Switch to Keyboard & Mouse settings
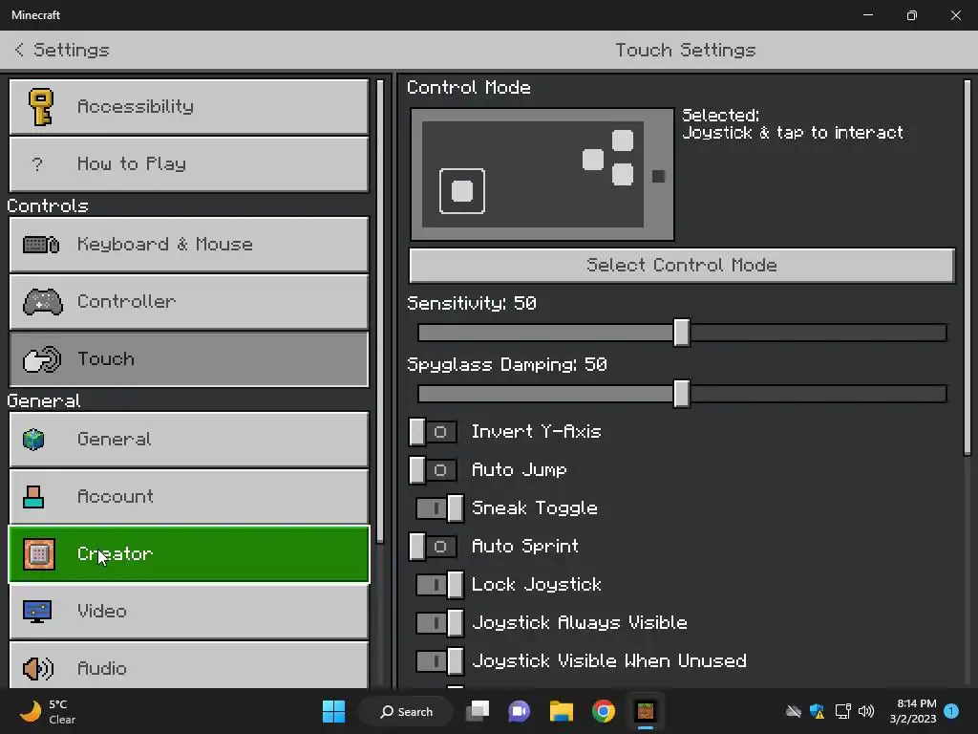 tap(189, 244)
